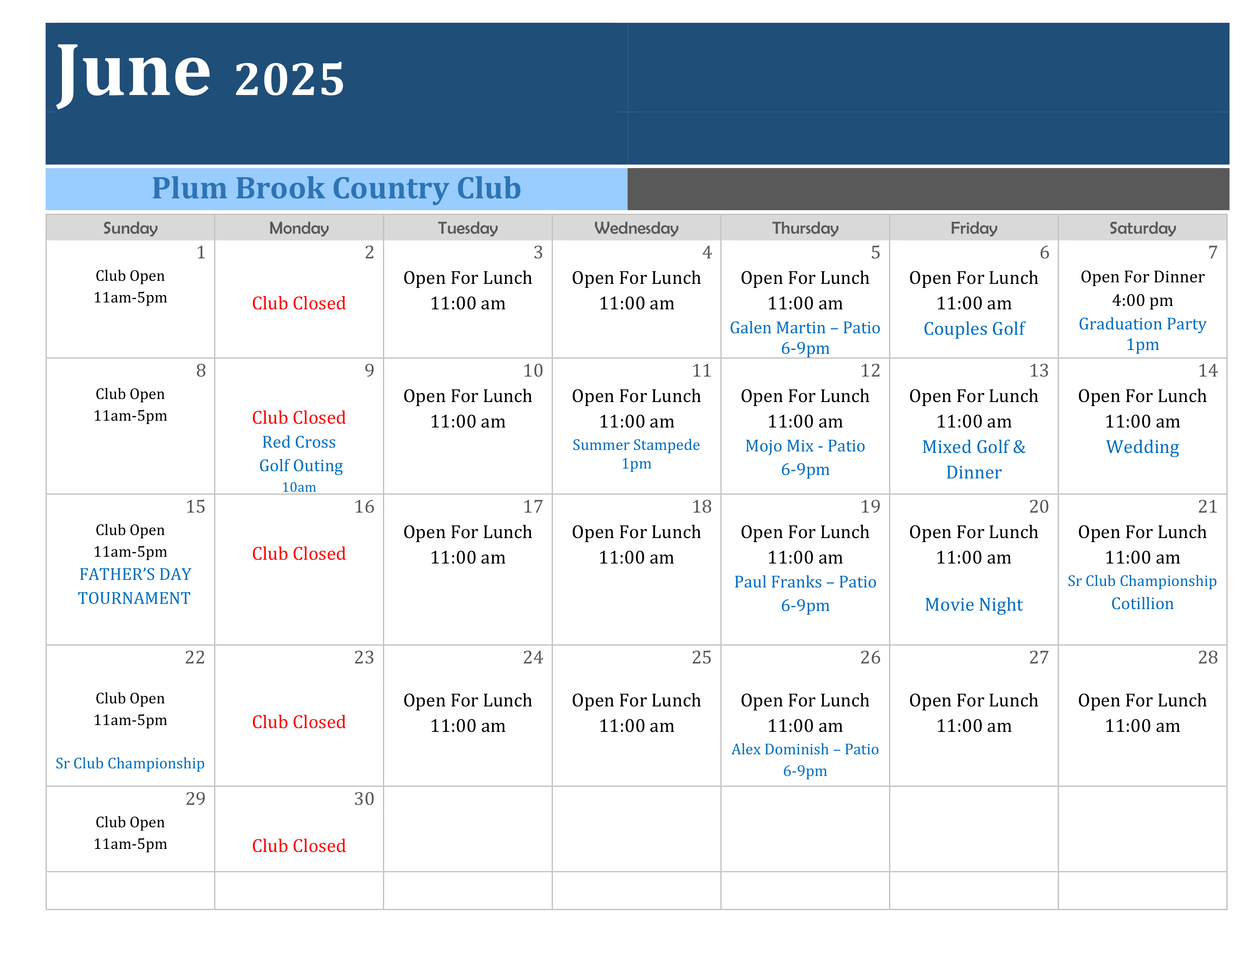Open Mixed Golf & Dinner event

click(974, 459)
